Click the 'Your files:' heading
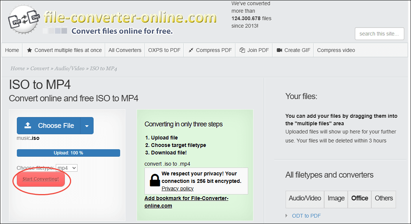 pos(301,96)
